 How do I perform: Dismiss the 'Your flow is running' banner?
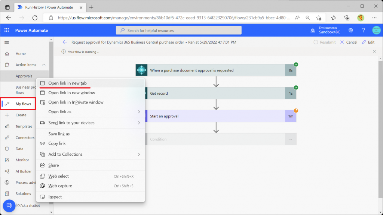point(374,51)
